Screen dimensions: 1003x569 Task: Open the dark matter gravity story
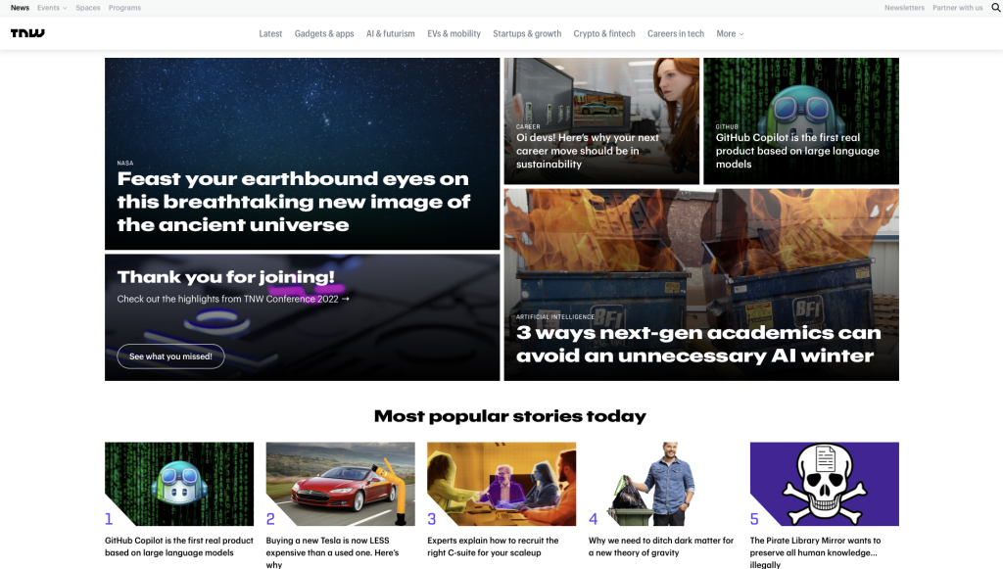[x=661, y=546]
